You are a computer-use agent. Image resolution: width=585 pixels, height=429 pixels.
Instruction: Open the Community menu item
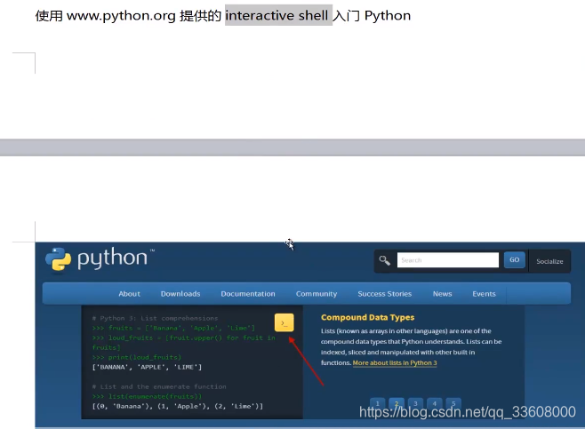click(x=317, y=294)
